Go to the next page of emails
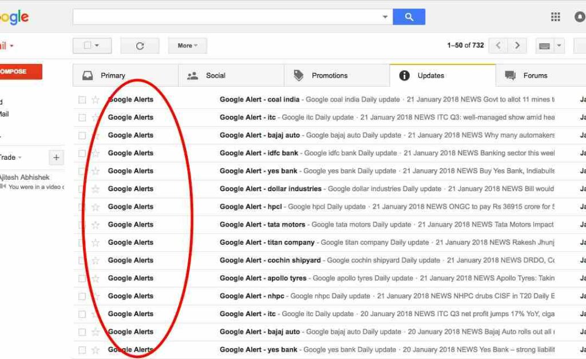The image size is (586, 359). (x=517, y=45)
